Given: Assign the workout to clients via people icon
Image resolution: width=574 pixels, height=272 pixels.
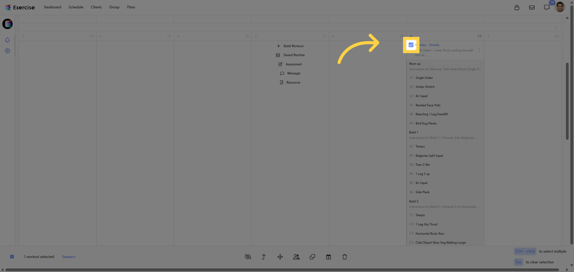Looking at the screenshot, I should coord(296,256).
